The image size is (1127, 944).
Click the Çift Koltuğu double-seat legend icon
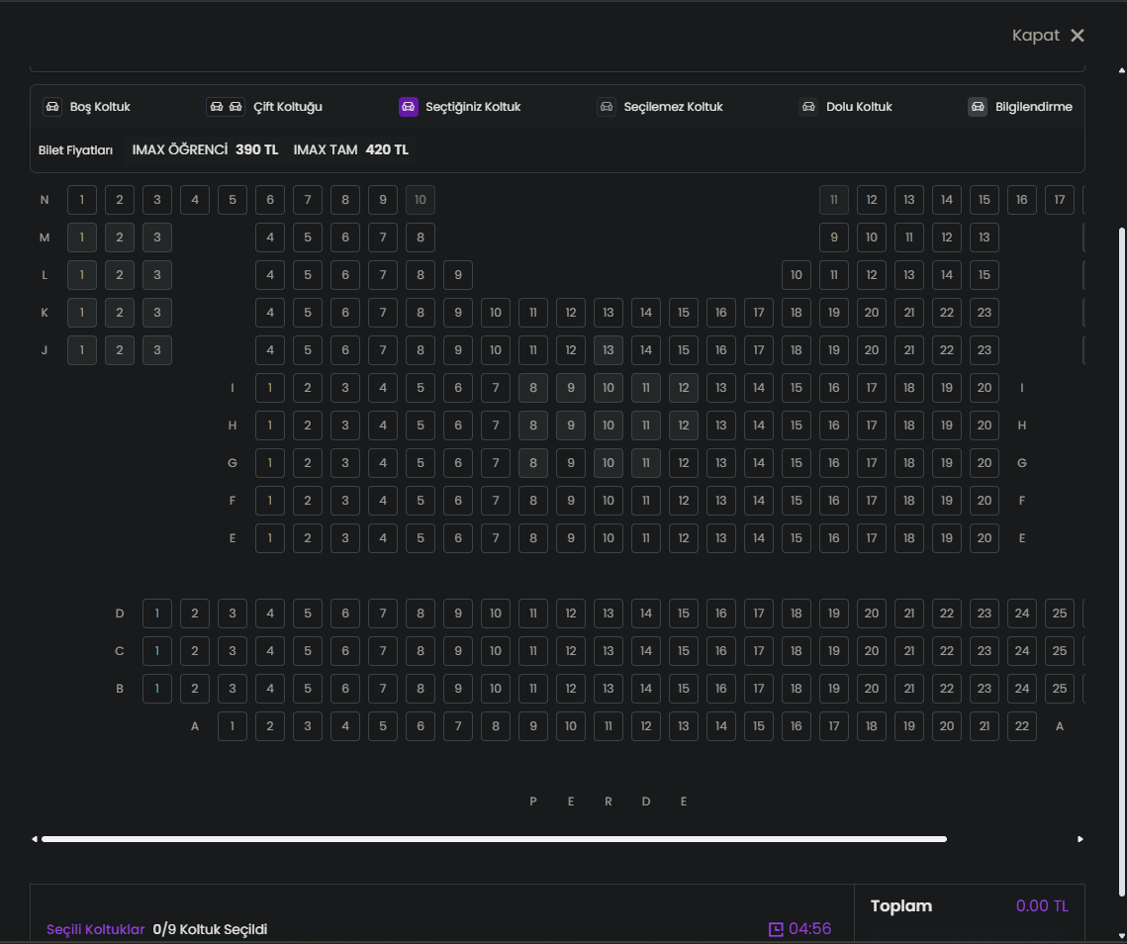226,107
